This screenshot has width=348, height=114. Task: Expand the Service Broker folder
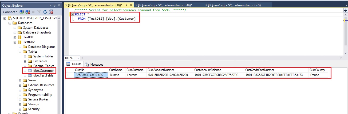(x=20, y=99)
